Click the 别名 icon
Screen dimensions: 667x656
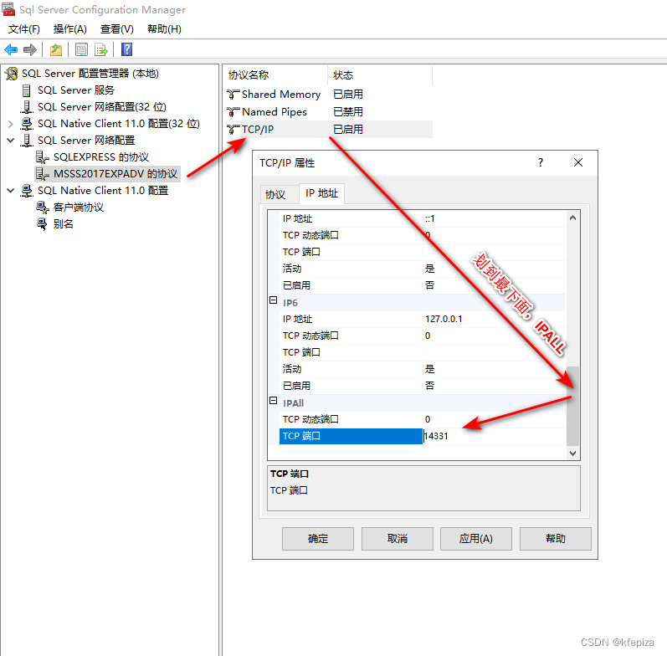point(42,224)
